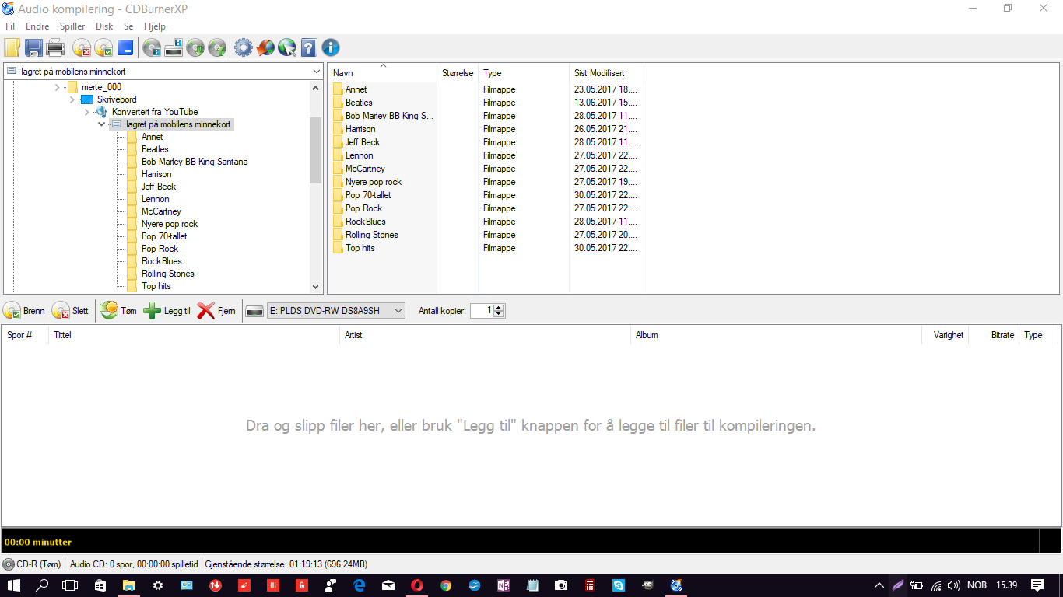Sort file list by Sist Modifisert column
The height and width of the screenshot is (597, 1063).
tap(606, 73)
